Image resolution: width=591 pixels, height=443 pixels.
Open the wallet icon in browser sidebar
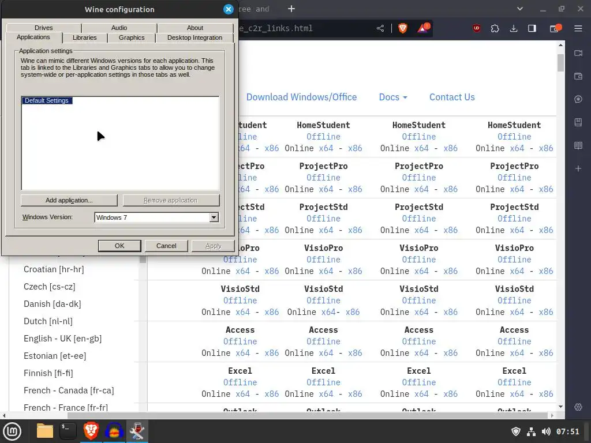(578, 77)
